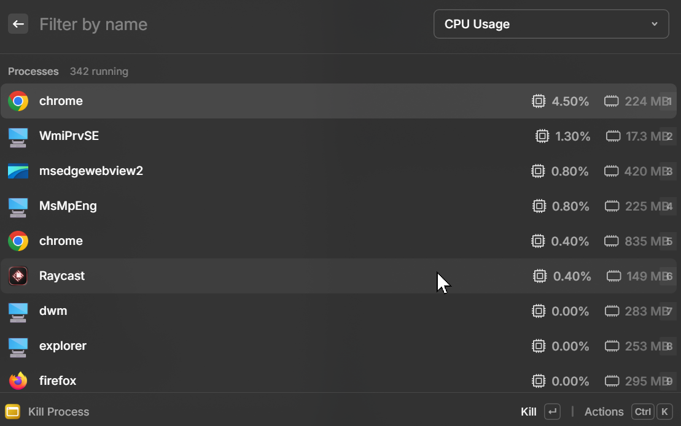Viewport: 681px width, 426px height.
Task: Open the CPU Usage sorting dropdown
Action: pos(551,23)
